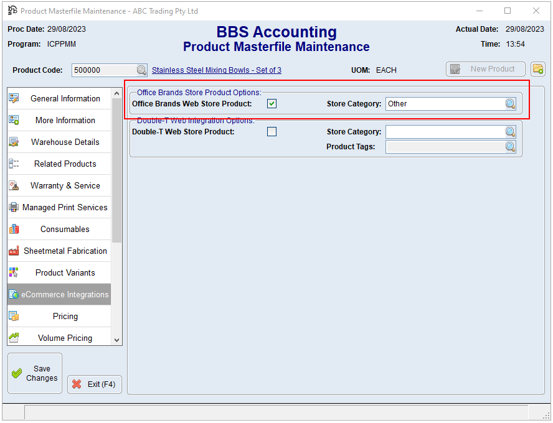Image resolution: width=553 pixels, height=423 pixels.
Task: Open Stainless Steel Mixing Bowls product link
Action: point(216,70)
